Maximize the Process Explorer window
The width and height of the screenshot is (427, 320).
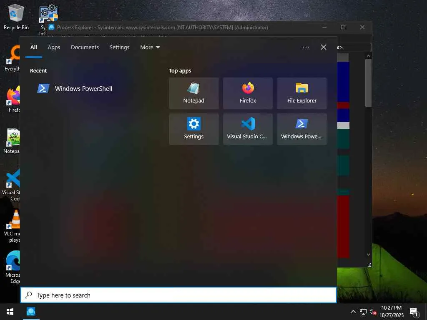343,27
